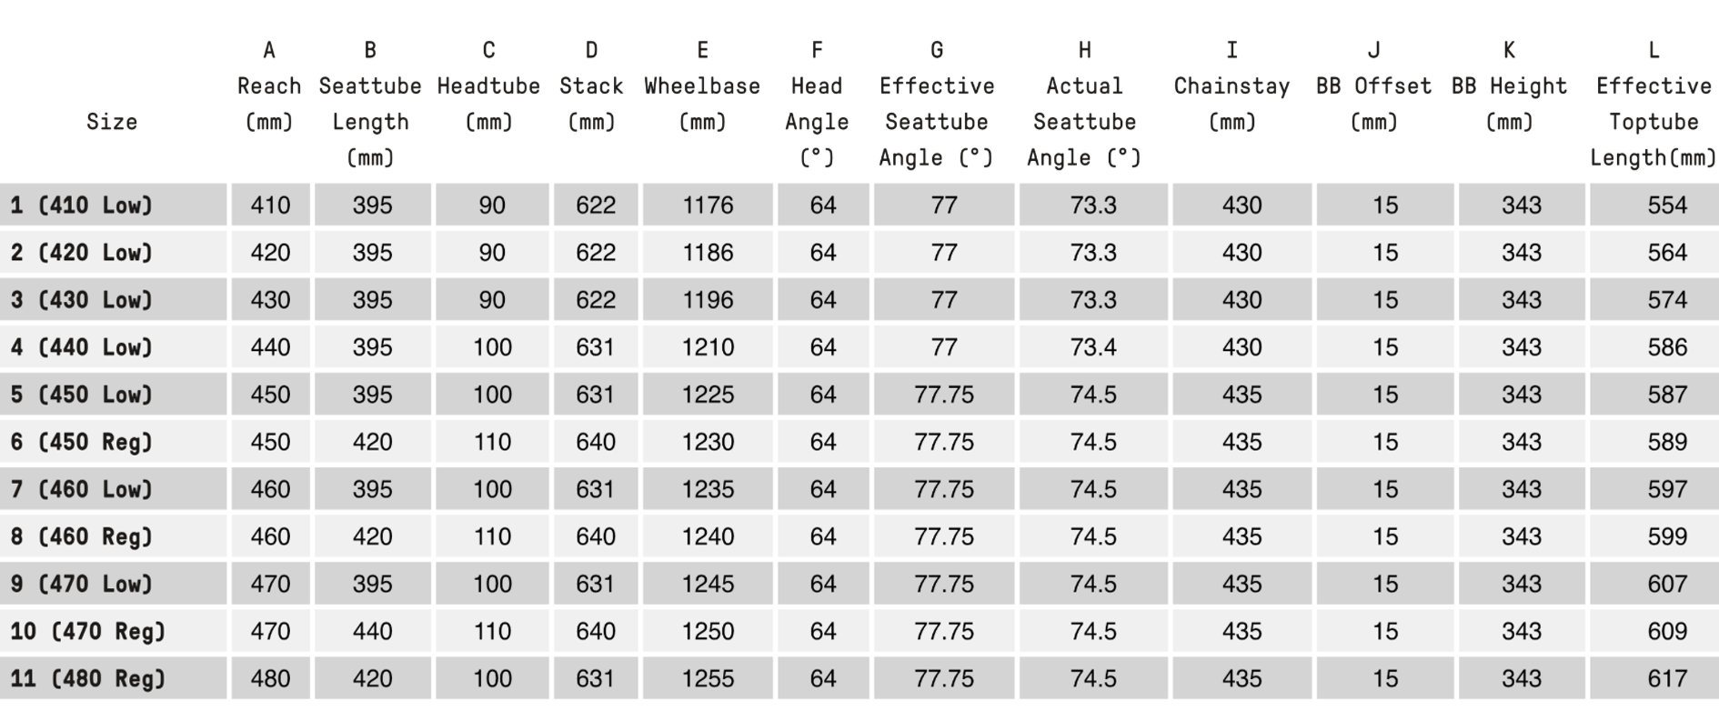1719x721 pixels.
Task: Select row 1 (410 Low) label
Action: click(x=82, y=205)
